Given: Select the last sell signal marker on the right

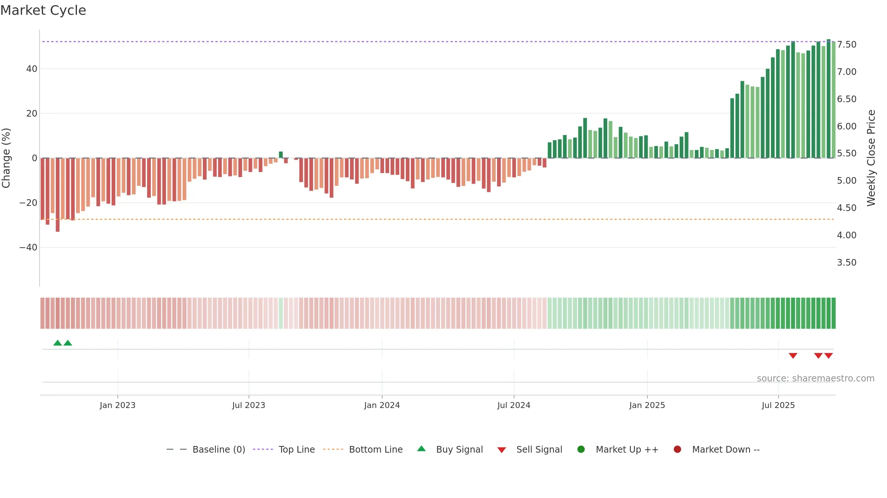Looking at the screenshot, I should (x=829, y=356).
